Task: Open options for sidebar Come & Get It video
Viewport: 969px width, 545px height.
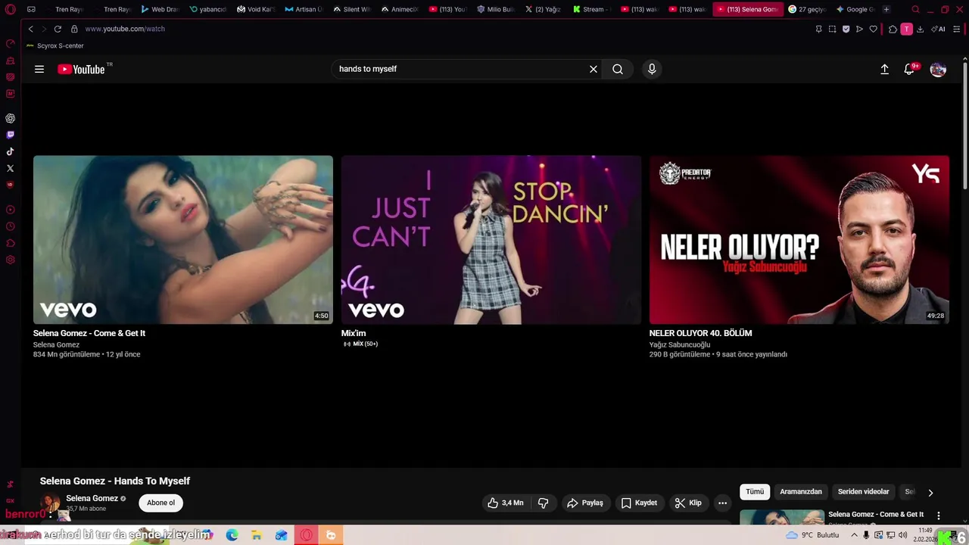Action: [939, 515]
